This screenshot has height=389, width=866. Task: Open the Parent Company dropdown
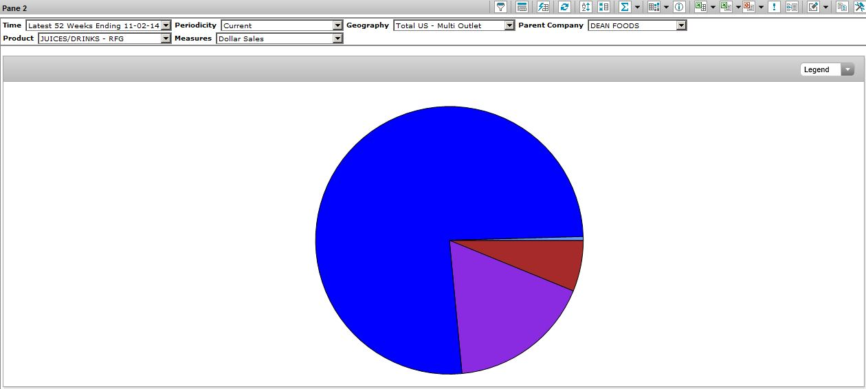pos(681,25)
